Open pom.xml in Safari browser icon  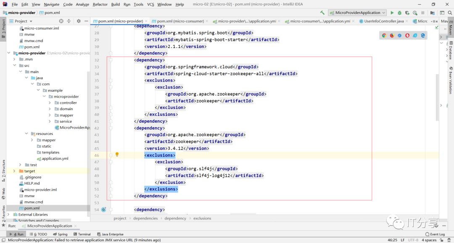point(400,35)
